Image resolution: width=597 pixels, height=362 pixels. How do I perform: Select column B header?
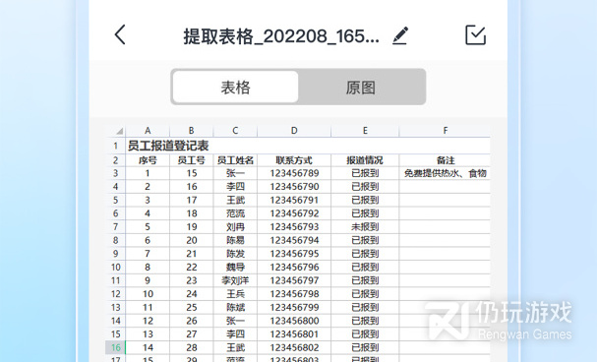click(x=192, y=131)
